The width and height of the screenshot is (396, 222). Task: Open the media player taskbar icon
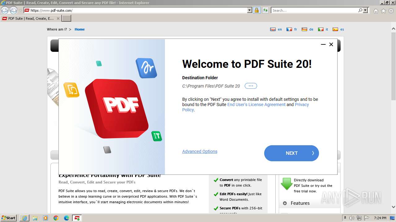coord(45,218)
